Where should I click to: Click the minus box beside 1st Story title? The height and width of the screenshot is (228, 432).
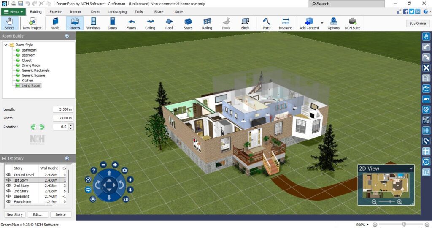pyautogui.click(x=4, y=158)
